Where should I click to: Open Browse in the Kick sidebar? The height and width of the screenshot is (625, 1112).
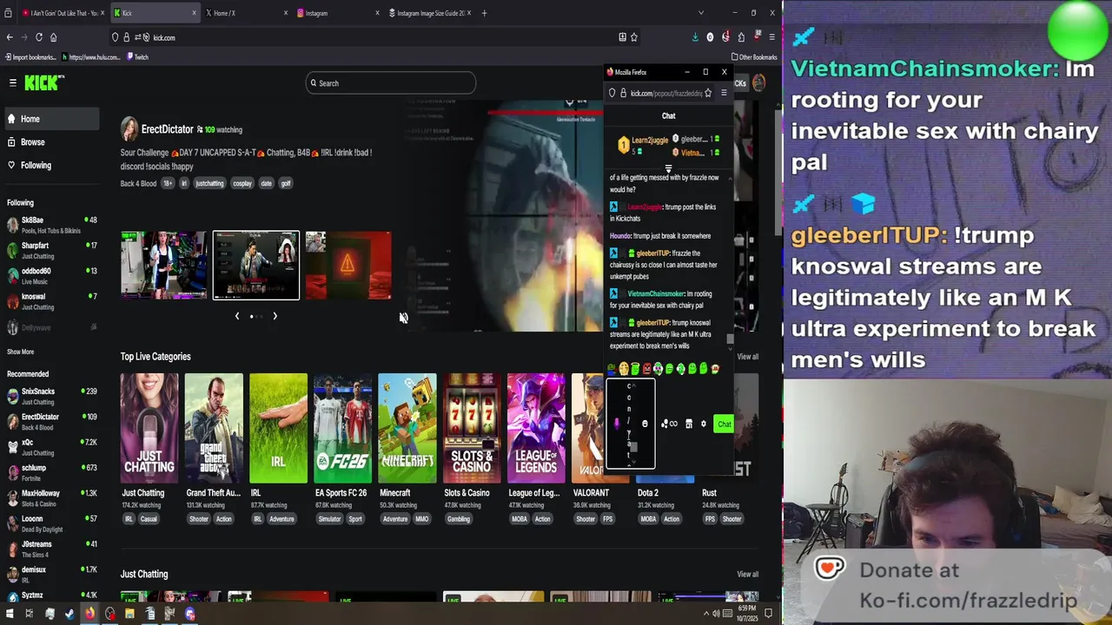coord(52,142)
